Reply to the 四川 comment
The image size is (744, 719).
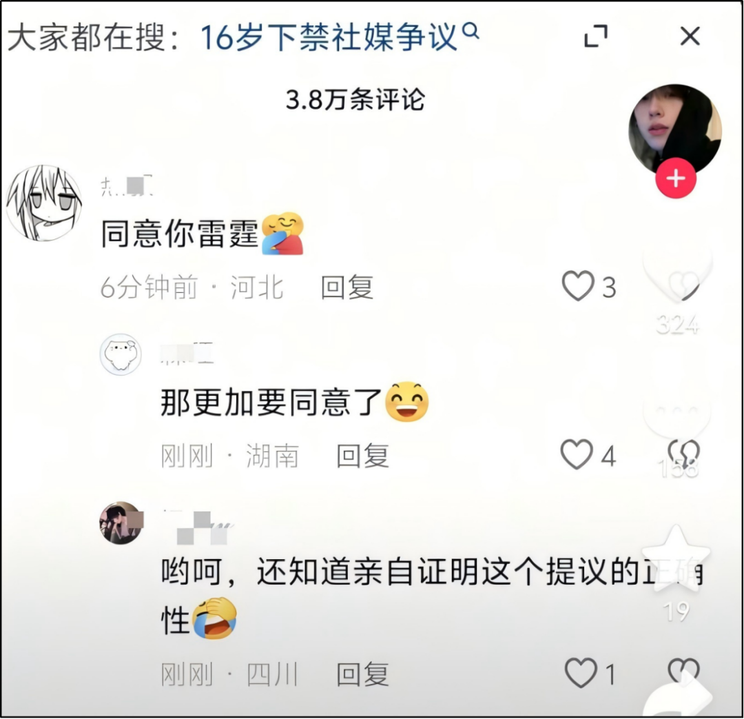(362, 674)
